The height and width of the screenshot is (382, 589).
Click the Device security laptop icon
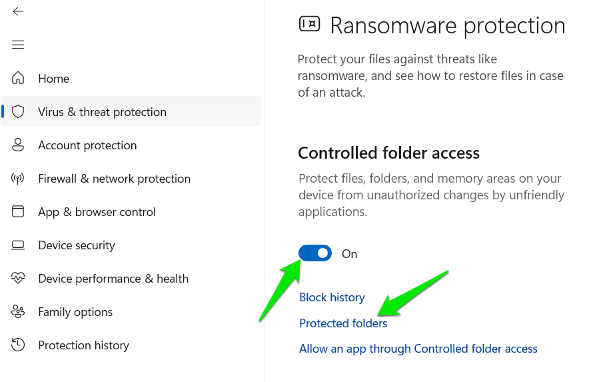click(18, 245)
